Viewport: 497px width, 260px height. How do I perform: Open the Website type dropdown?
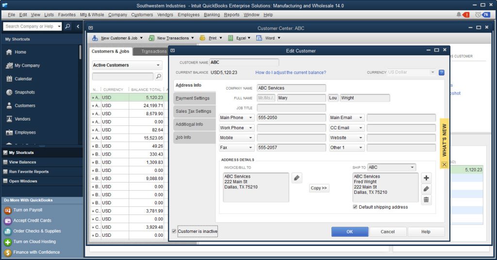[x=347, y=138]
